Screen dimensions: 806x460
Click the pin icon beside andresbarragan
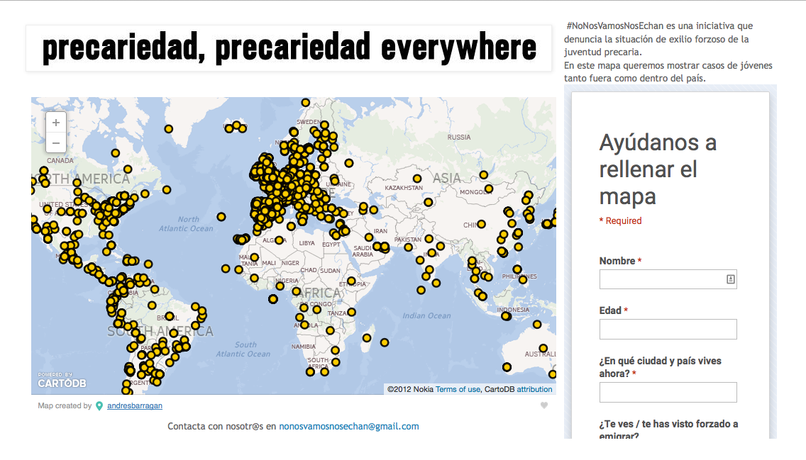pos(99,406)
